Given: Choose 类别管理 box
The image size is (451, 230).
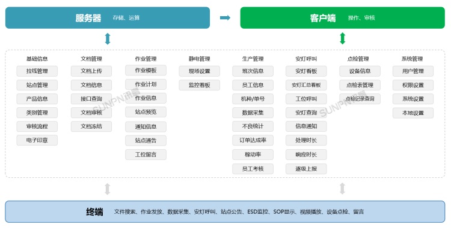Looking at the screenshot, I should [x=37, y=113].
